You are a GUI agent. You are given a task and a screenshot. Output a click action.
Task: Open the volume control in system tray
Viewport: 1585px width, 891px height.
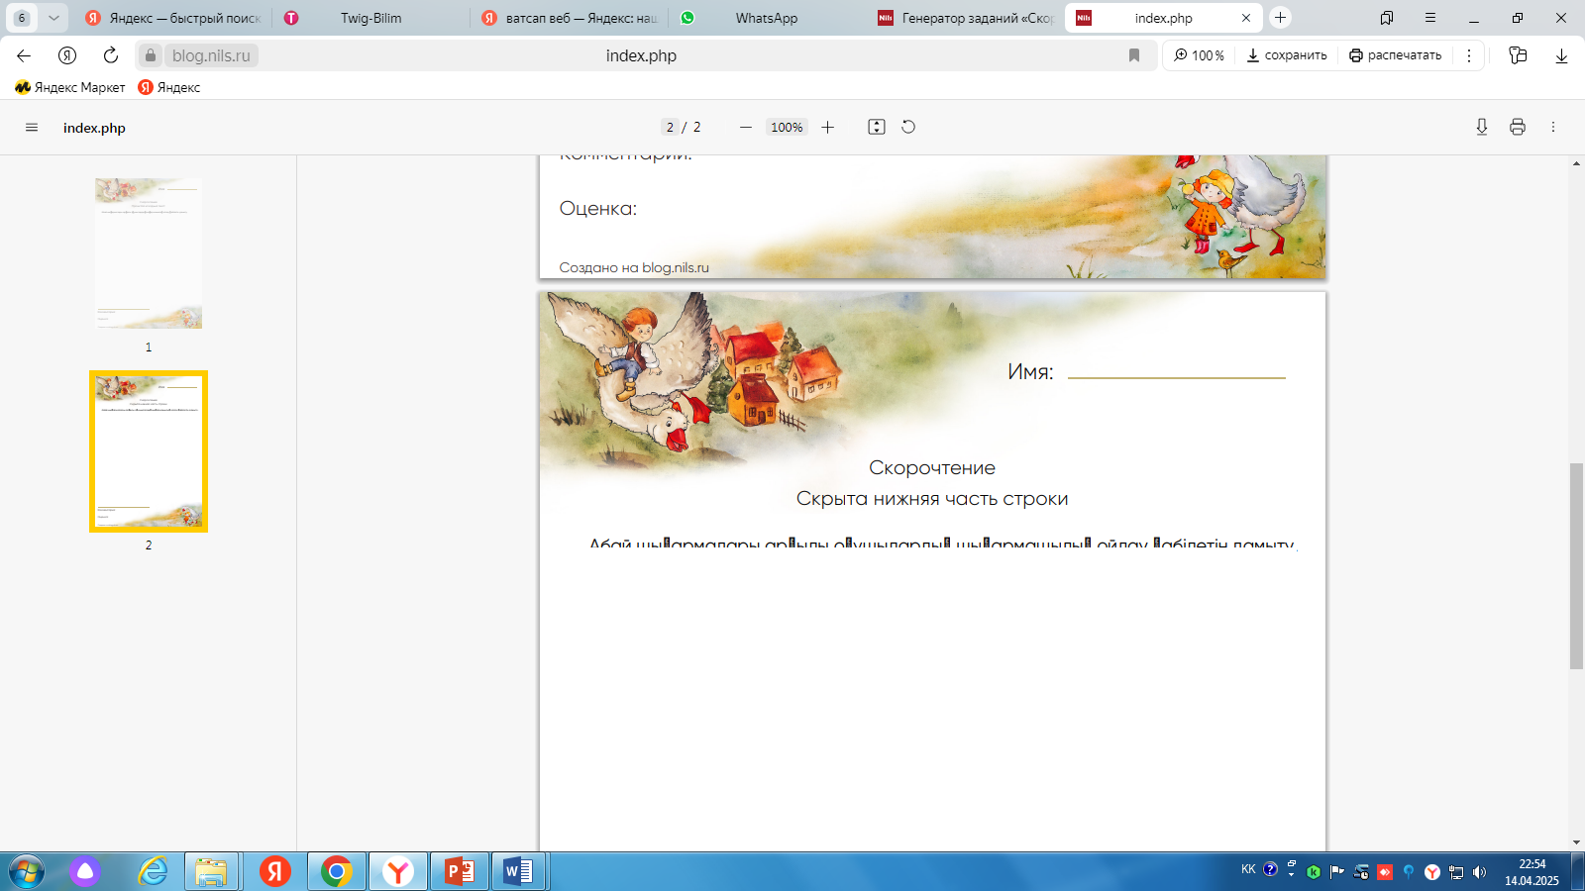[1480, 872]
